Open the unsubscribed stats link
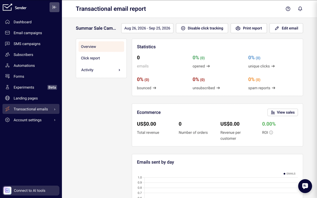The width and height of the screenshot is (317, 198). click(206, 88)
